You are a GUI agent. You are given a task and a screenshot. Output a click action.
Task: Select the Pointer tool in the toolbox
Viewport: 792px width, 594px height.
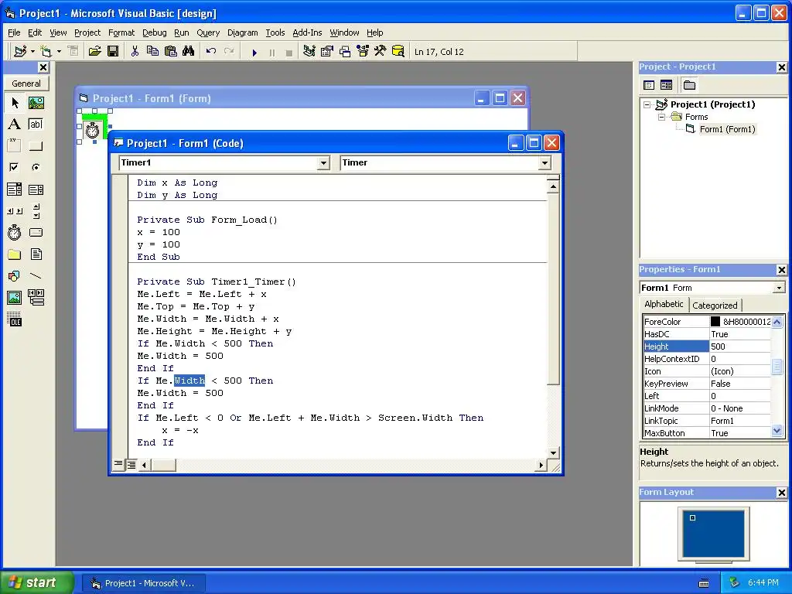pyautogui.click(x=15, y=103)
